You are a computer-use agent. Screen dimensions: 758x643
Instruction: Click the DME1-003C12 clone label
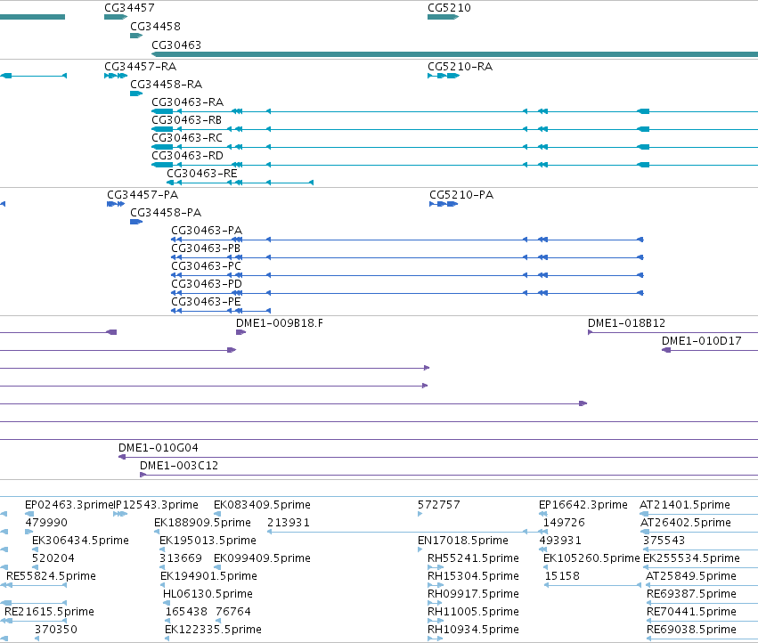click(x=179, y=466)
